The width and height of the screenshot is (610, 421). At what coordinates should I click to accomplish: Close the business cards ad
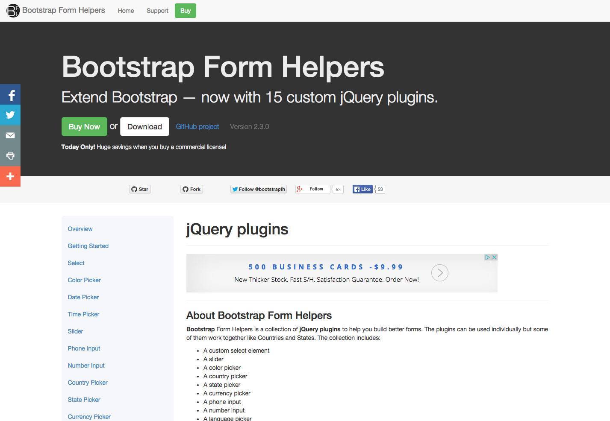(494, 257)
